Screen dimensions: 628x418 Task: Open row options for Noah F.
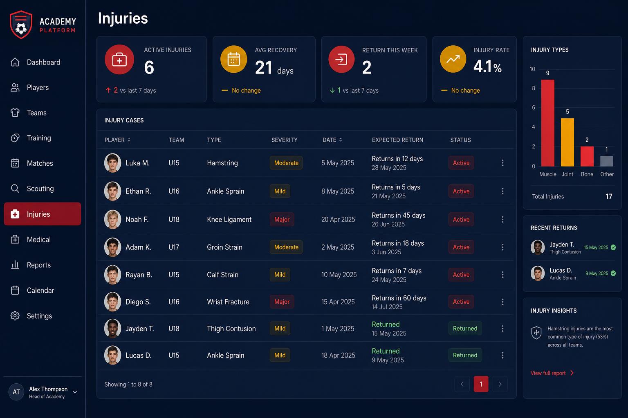tap(502, 220)
